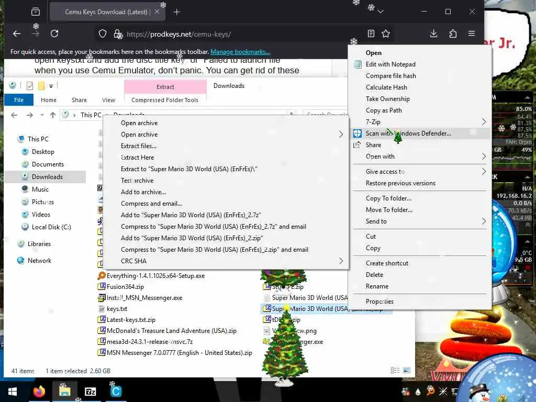Select Compressed Folder Tools tab

point(165,100)
